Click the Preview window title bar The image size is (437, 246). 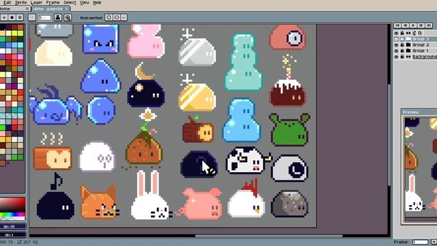[419, 112]
